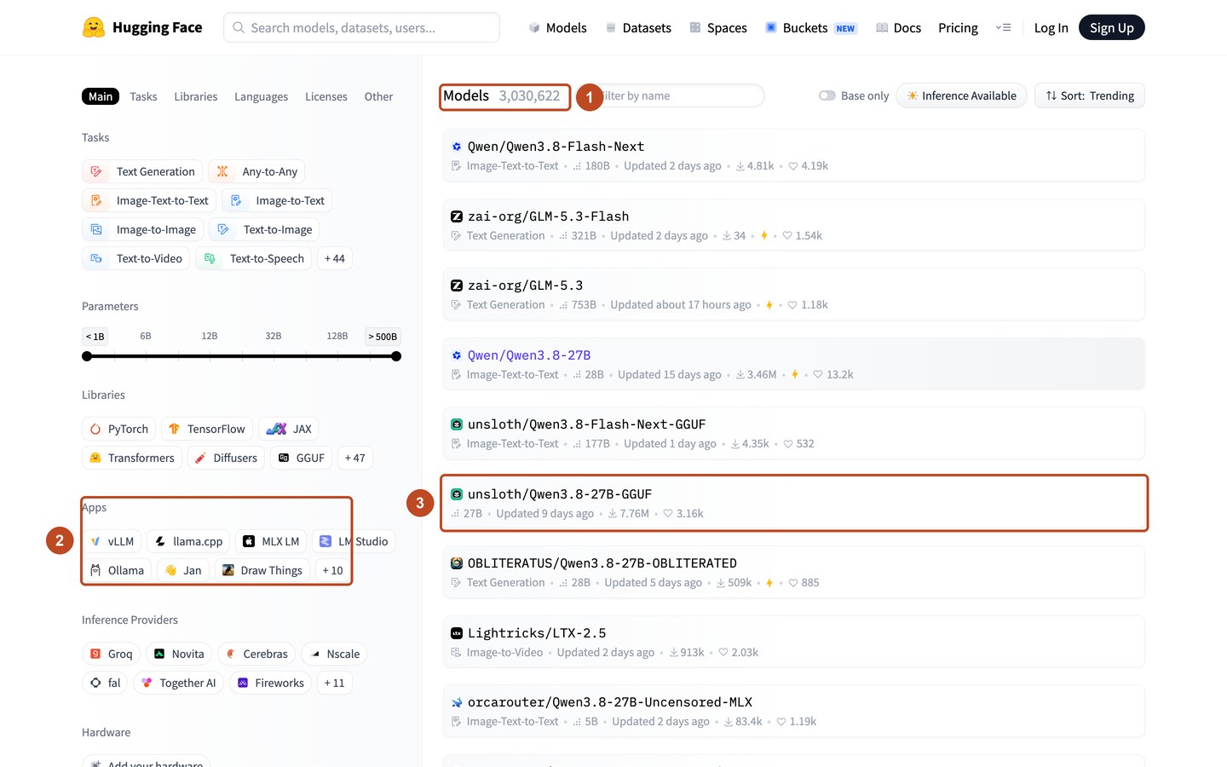Open Buckets in the top navigation
The width and height of the screenshot is (1227, 767).
click(810, 27)
